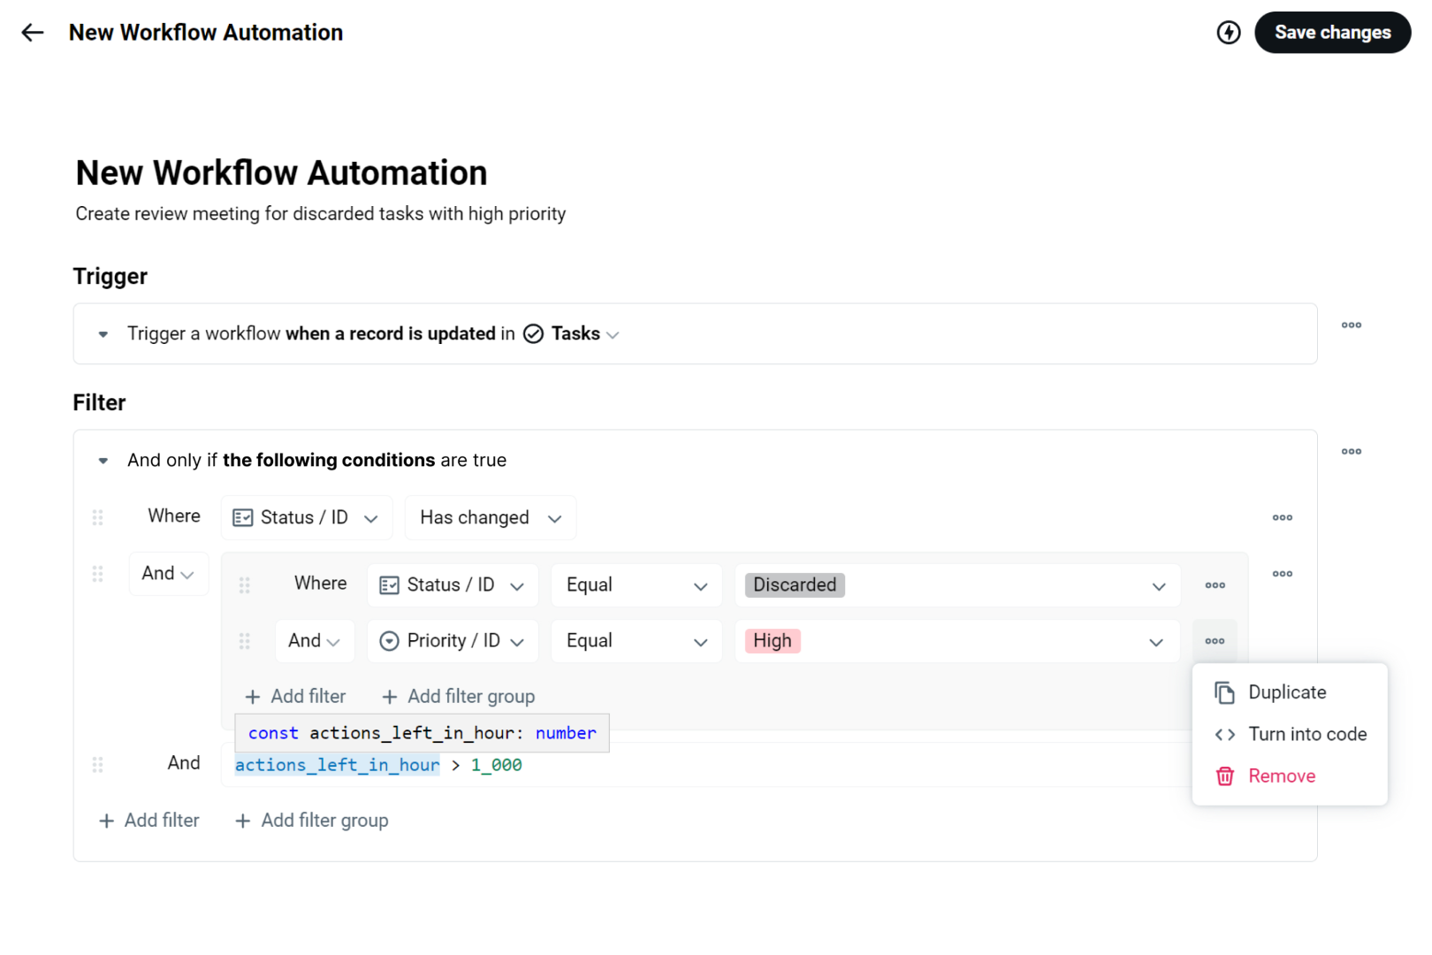1432x955 pixels.
Task: Click the drag handle beside the Where condition
Action: point(97,517)
